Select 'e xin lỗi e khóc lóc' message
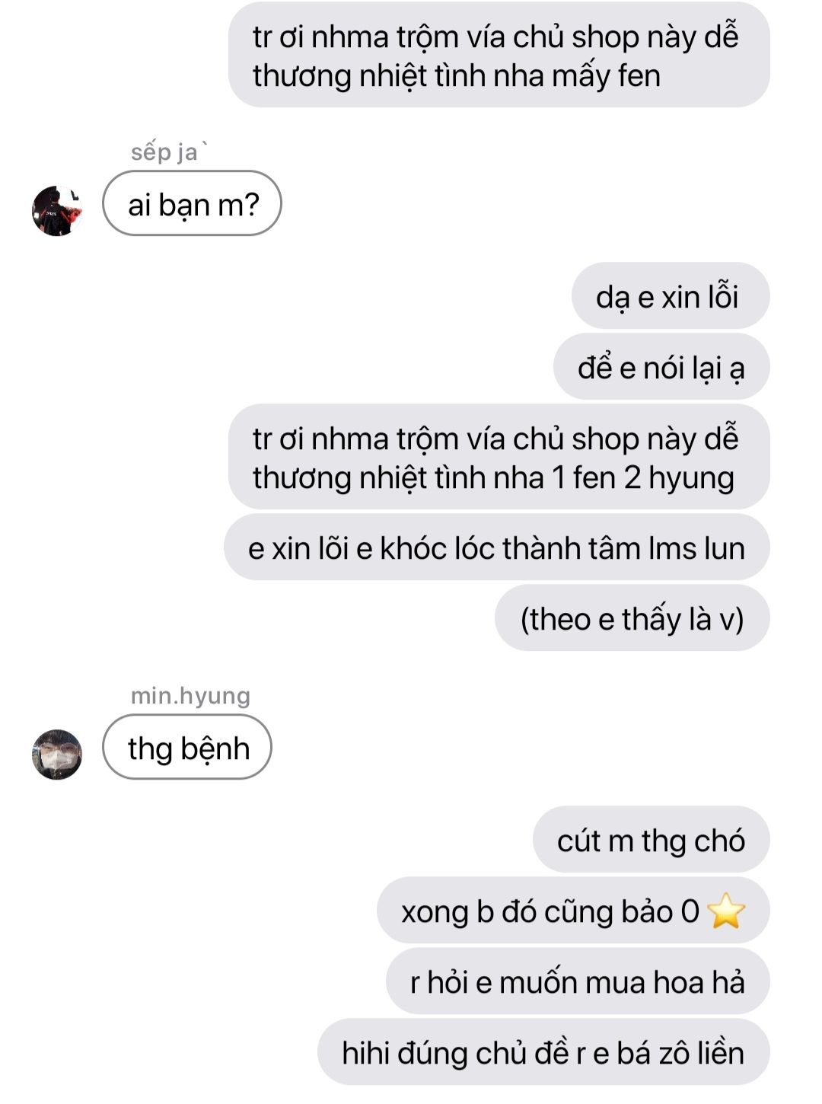Screen dimensions: 822x1104 (x=497, y=547)
